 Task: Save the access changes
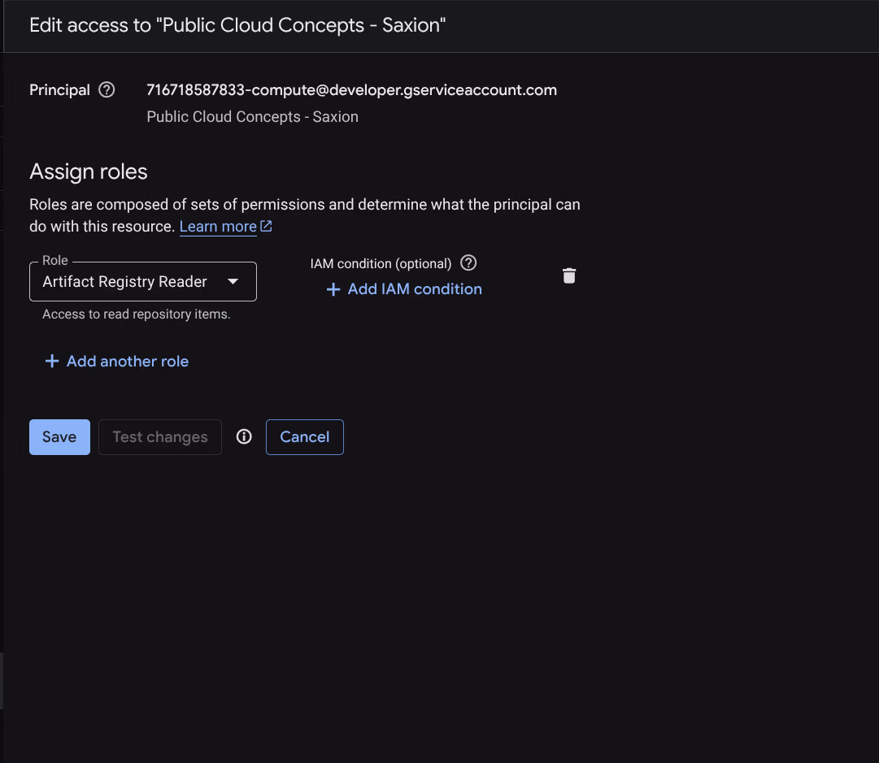click(x=59, y=436)
